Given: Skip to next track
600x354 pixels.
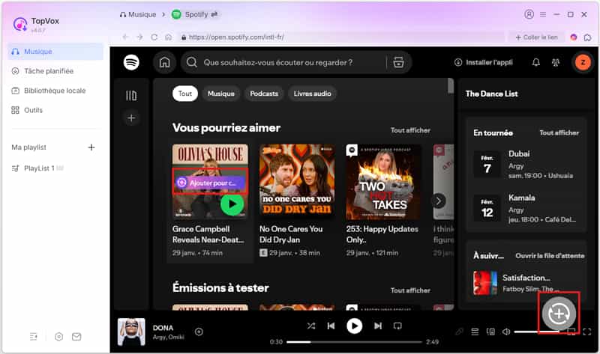Looking at the screenshot, I should click(x=378, y=326).
